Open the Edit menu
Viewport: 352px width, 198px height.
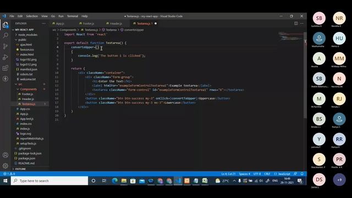click(x=20, y=16)
